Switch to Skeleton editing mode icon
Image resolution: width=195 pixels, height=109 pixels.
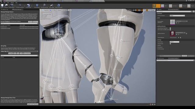[x=154, y=6]
